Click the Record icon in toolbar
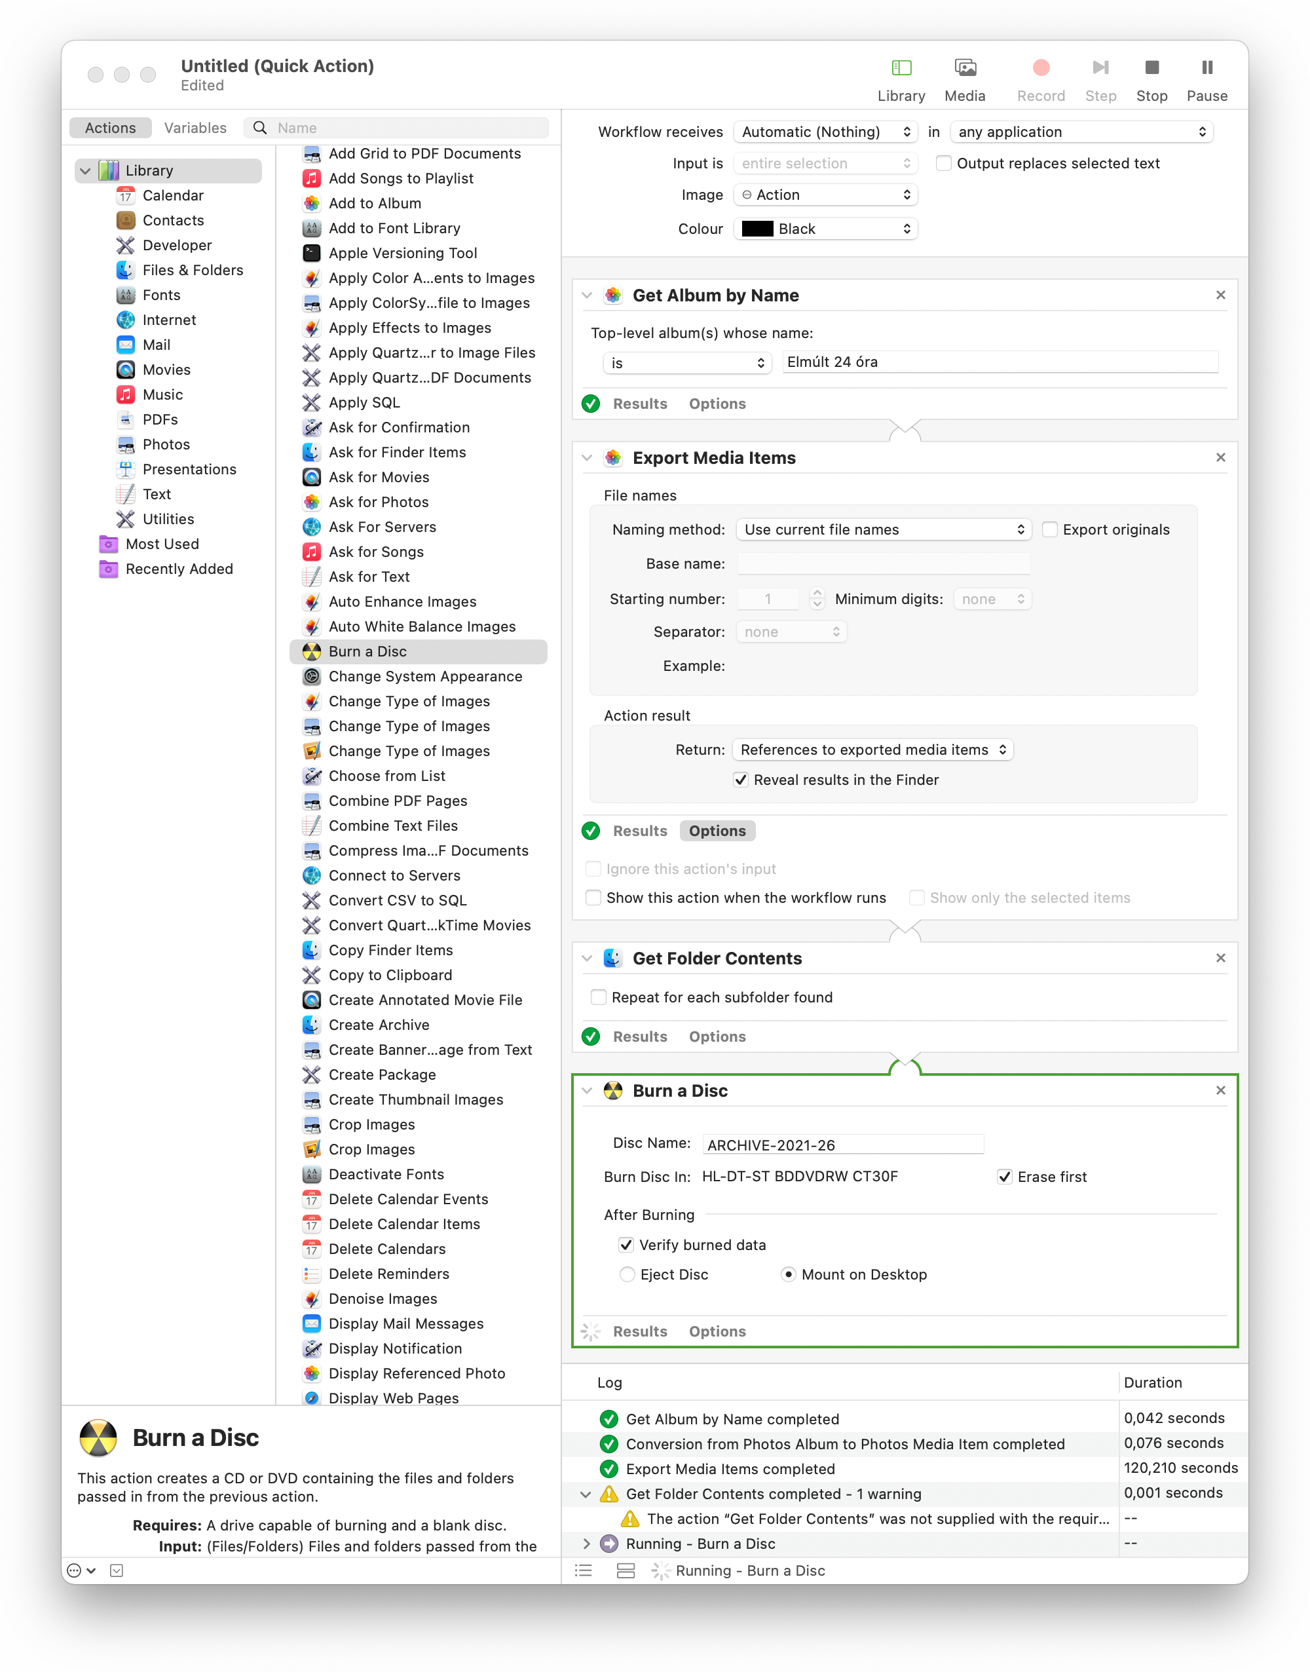The image size is (1310, 1672). pos(1041,68)
